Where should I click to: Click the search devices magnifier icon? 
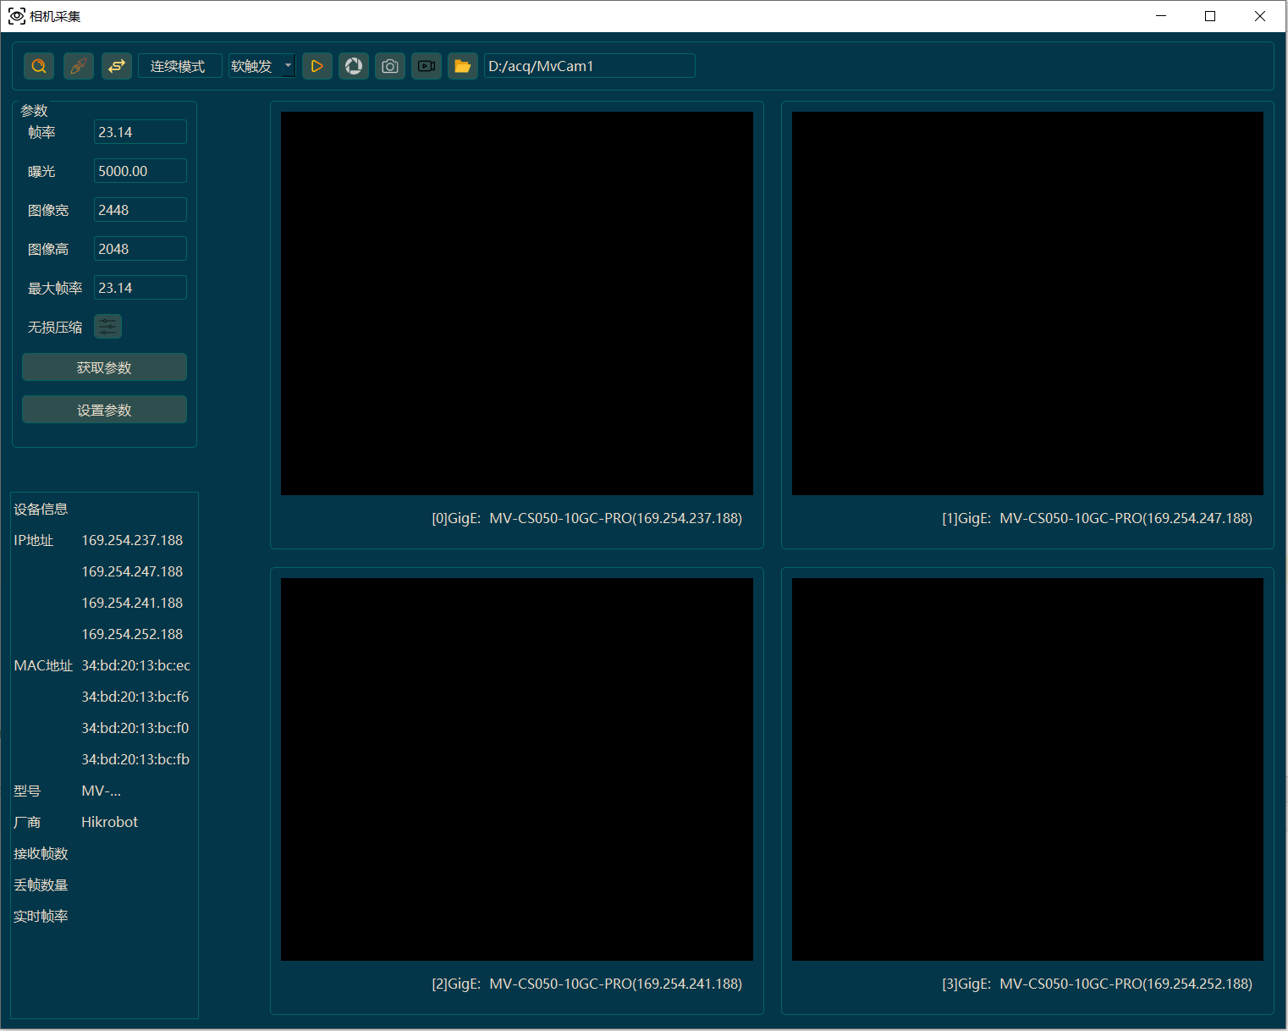pos(39,66)
